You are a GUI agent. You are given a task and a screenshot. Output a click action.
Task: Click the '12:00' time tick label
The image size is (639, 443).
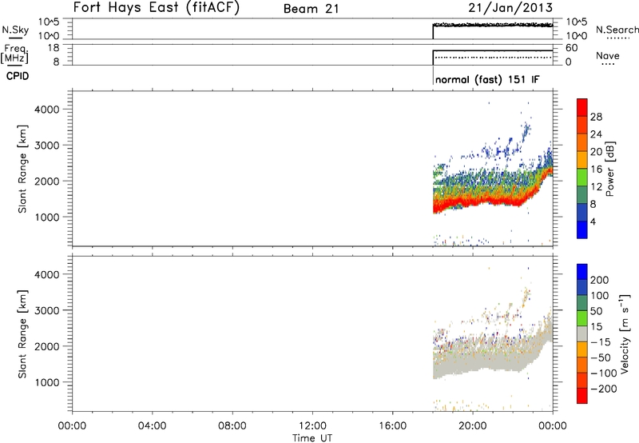pos(312,426)
